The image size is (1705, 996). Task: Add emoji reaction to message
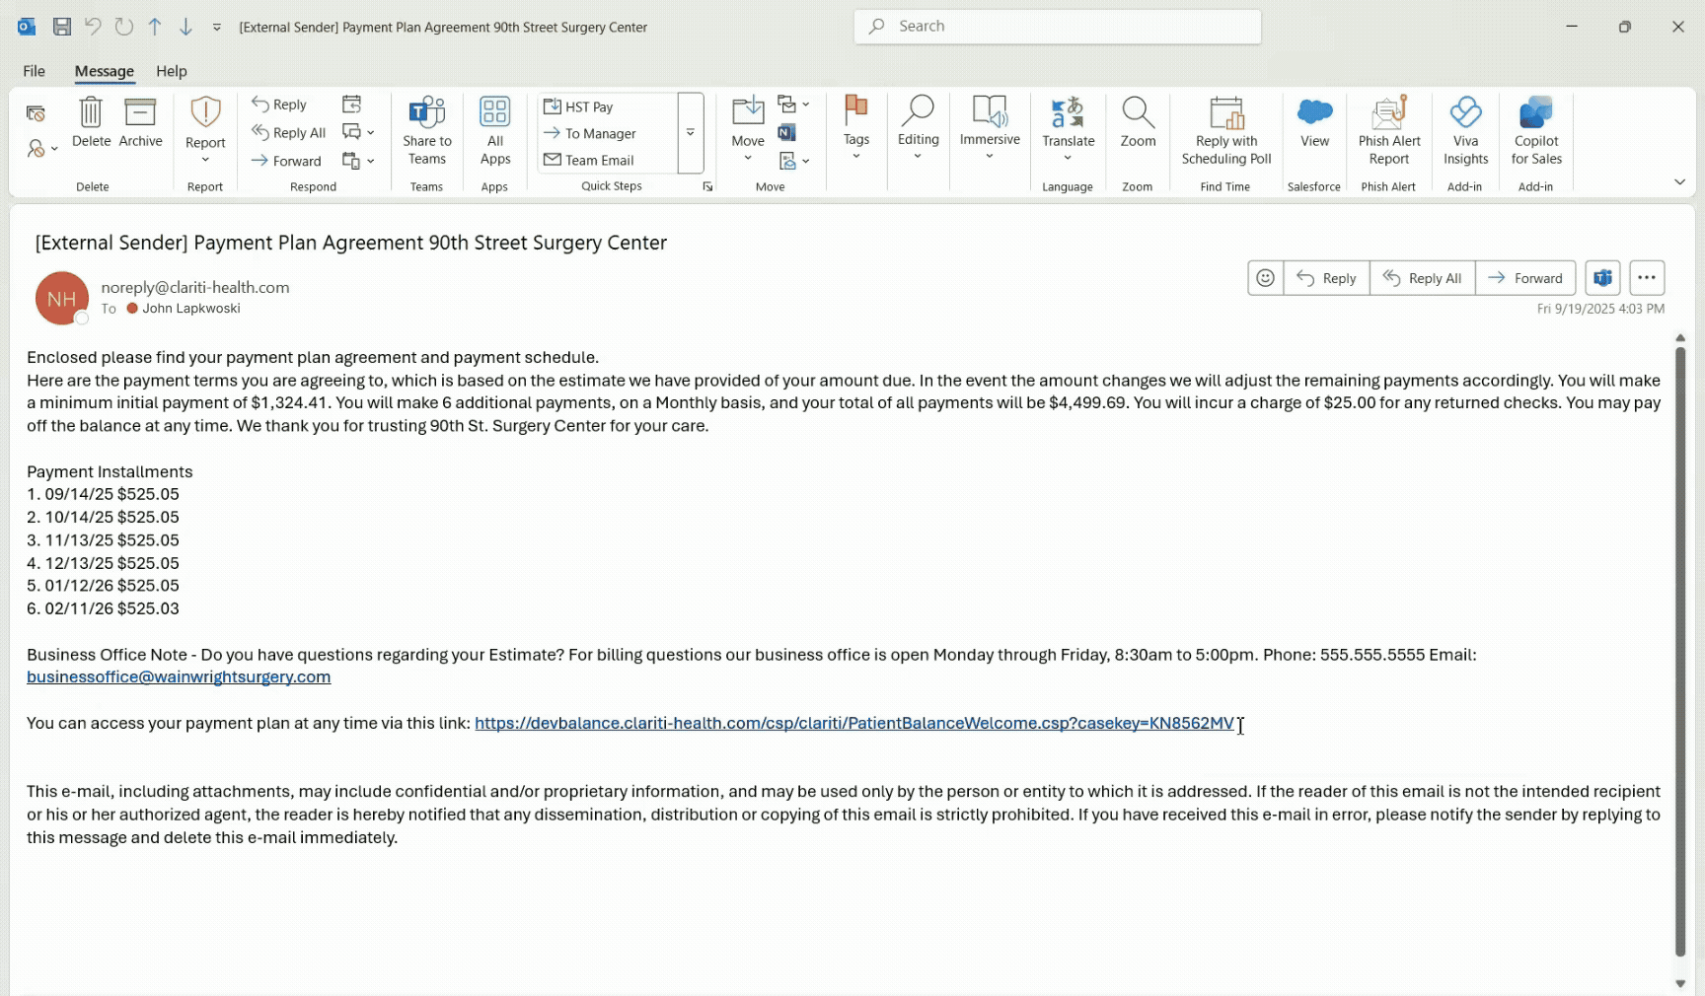coord(1265,278)
